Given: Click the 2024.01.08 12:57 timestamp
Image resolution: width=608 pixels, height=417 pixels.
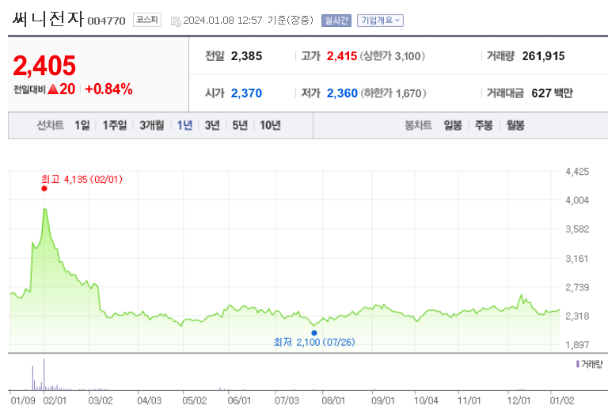Looking at the screenshot, I should pos(222,21).
